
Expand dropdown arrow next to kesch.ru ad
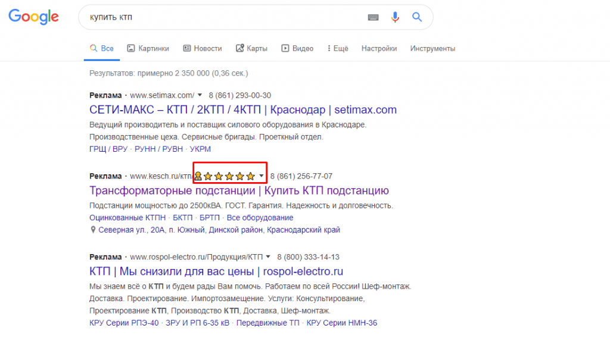pyautogui.click(x=262, y=176)
